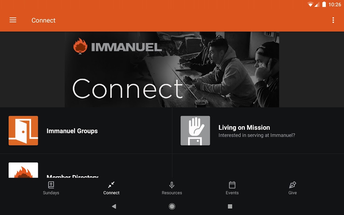This screenshot has width=344, height=215.
Task: Tap the Give pen icon
Action: (292, 185)
